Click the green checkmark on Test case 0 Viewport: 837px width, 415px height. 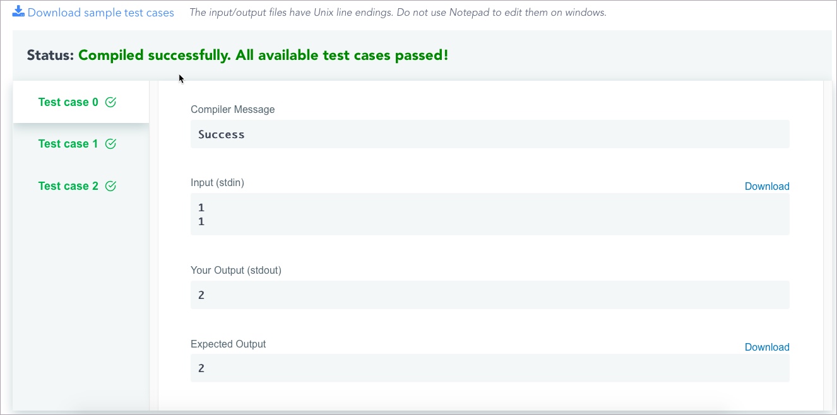point(111,102)
